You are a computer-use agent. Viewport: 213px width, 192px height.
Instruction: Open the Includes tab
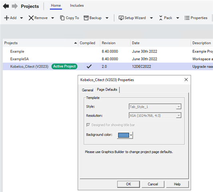pos(77,6)
